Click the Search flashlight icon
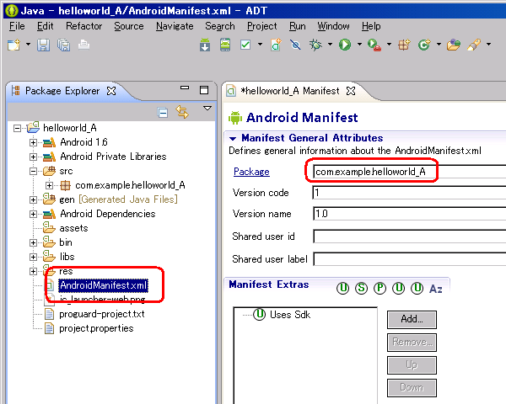Image resolution: width=506 pixels, height=404 pixels. pyautogui.click(x=474, y=45)
